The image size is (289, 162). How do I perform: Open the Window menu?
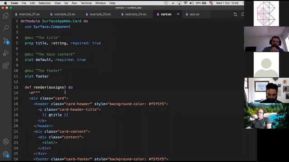pyautogui.click(x=100, y=3)
